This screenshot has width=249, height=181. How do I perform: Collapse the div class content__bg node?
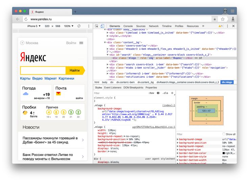[x=105, y=42]
